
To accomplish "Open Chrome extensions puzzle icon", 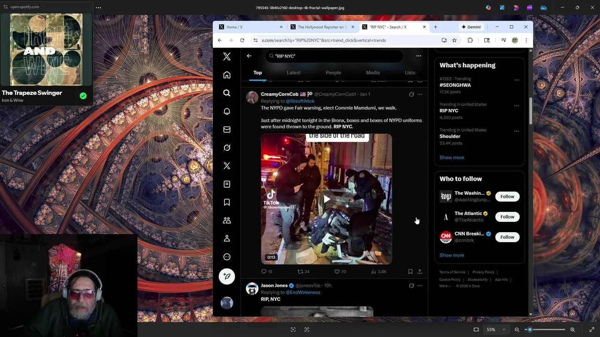I will click(470, 40).
